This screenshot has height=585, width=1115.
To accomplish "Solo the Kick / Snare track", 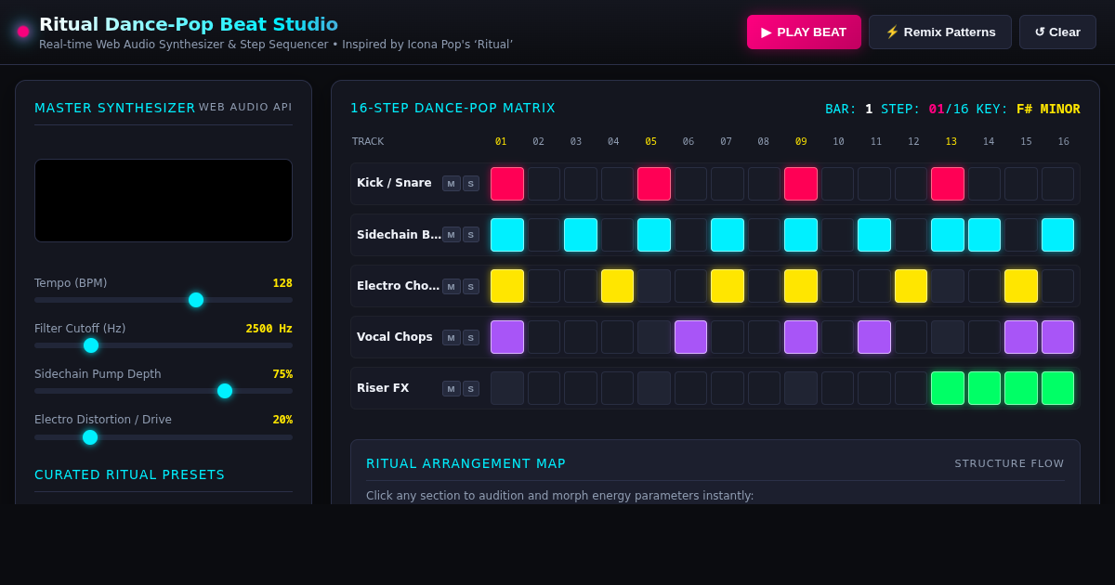I will coord(471,184).
